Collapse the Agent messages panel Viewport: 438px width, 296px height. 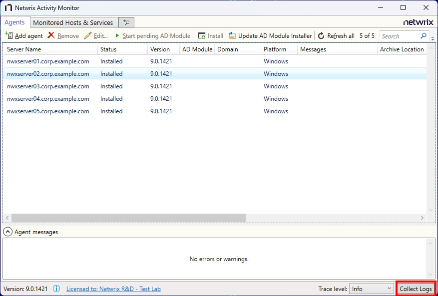8,232
